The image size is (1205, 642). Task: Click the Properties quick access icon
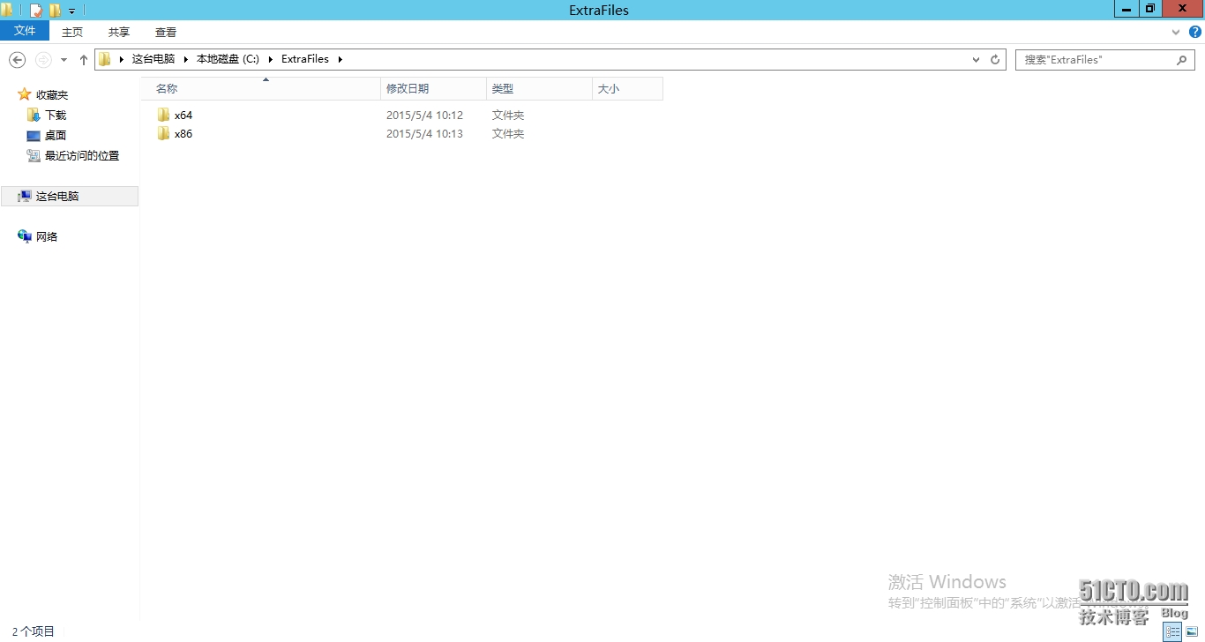tap(36, 11)
